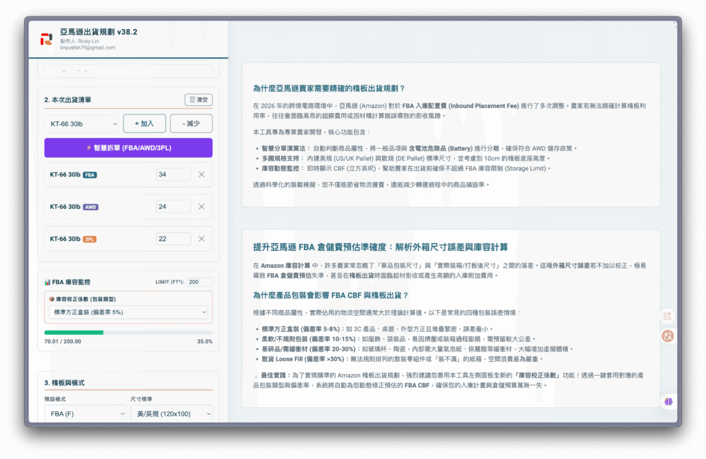
Task: Click the bar chart icon beside FBA 庫容監控
Action: tap(48, 282)
